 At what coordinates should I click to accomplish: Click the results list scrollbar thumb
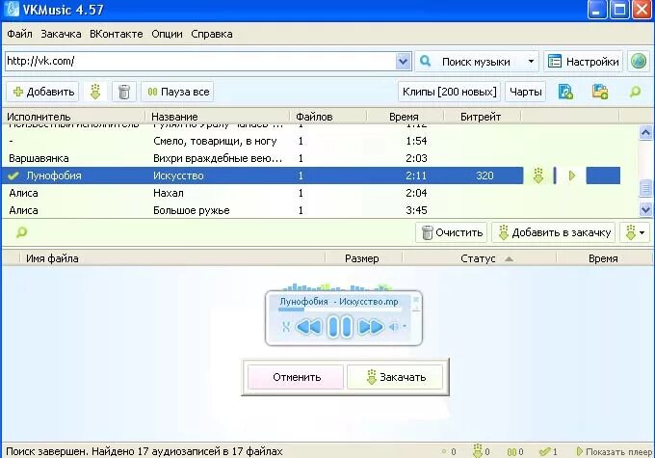click(x=645, y=188)
